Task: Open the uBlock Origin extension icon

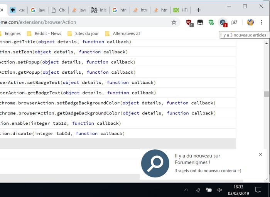Action: point(190,23)
